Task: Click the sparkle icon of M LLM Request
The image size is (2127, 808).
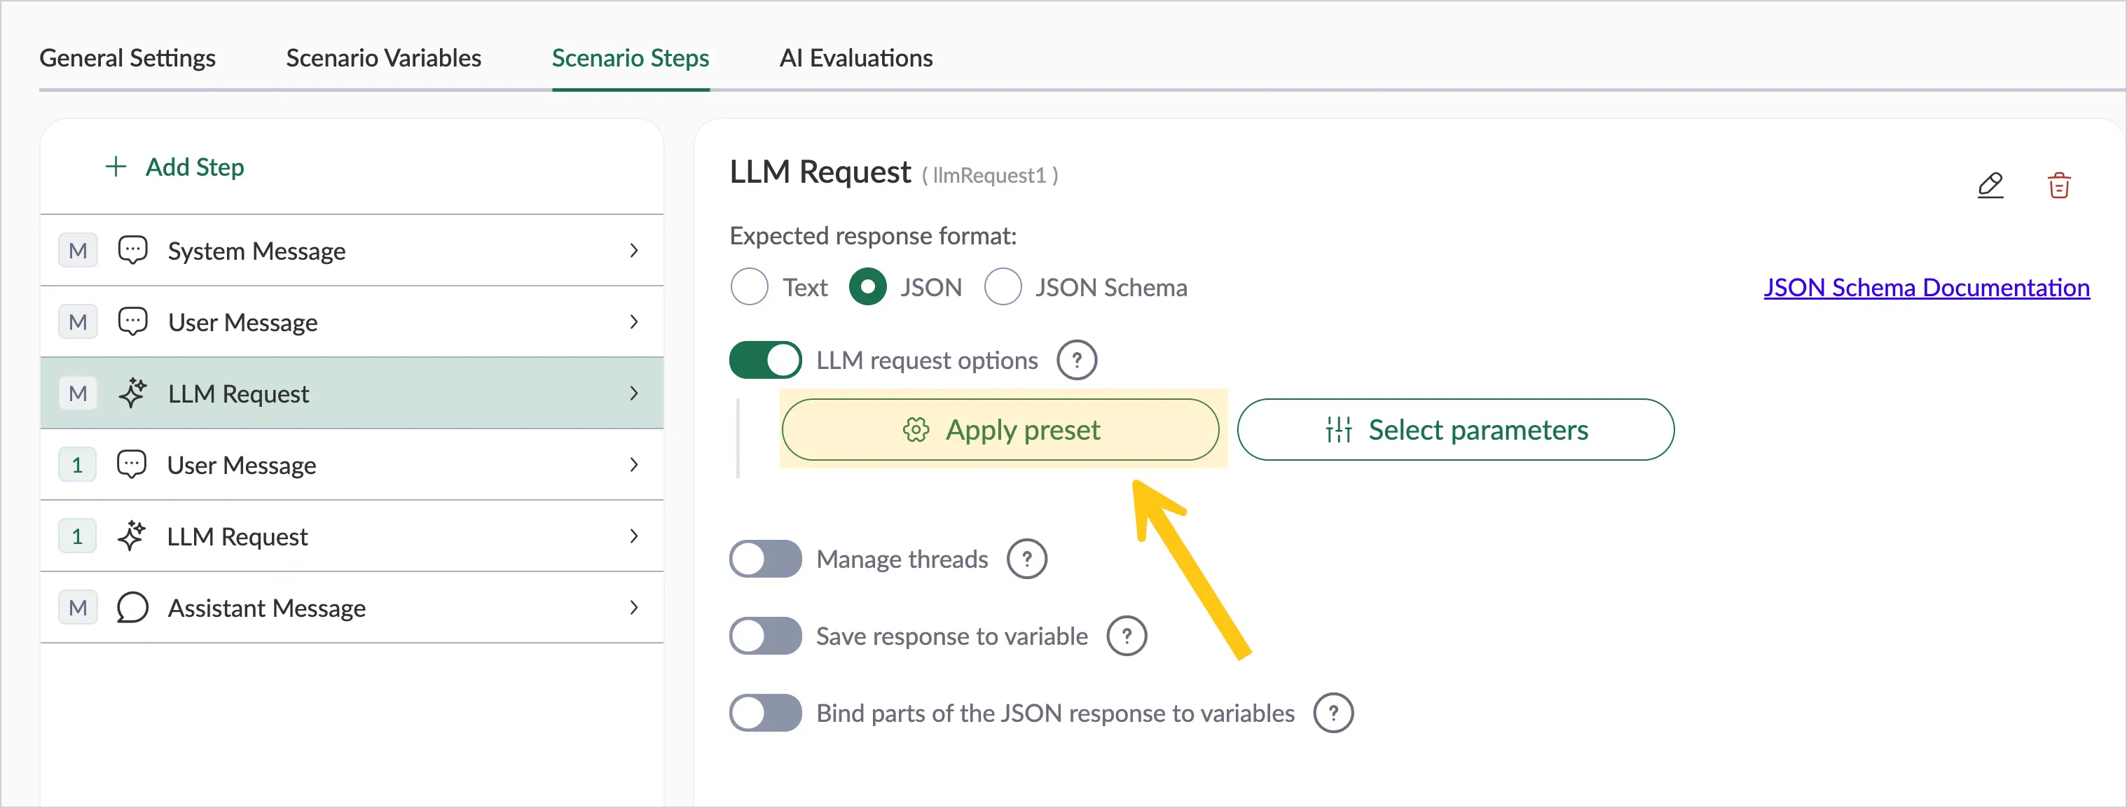Action: tap(132, 393)
